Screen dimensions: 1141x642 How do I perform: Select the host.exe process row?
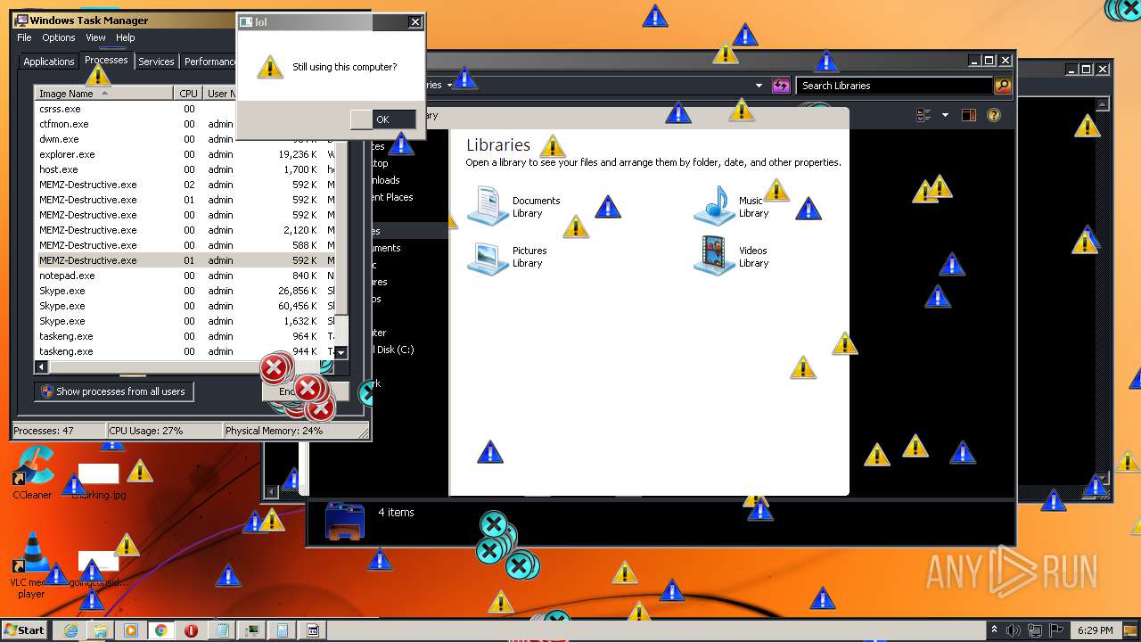coord(185,169)
